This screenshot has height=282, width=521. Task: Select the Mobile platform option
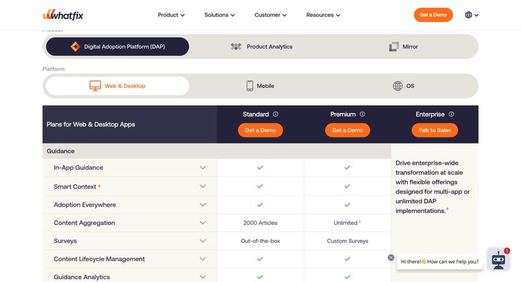tap(259, 86)
